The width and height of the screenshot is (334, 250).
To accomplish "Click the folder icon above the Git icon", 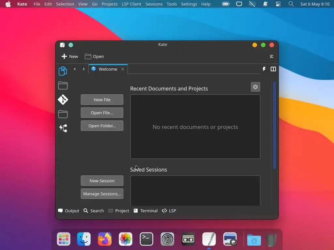I will click(63, 86).
